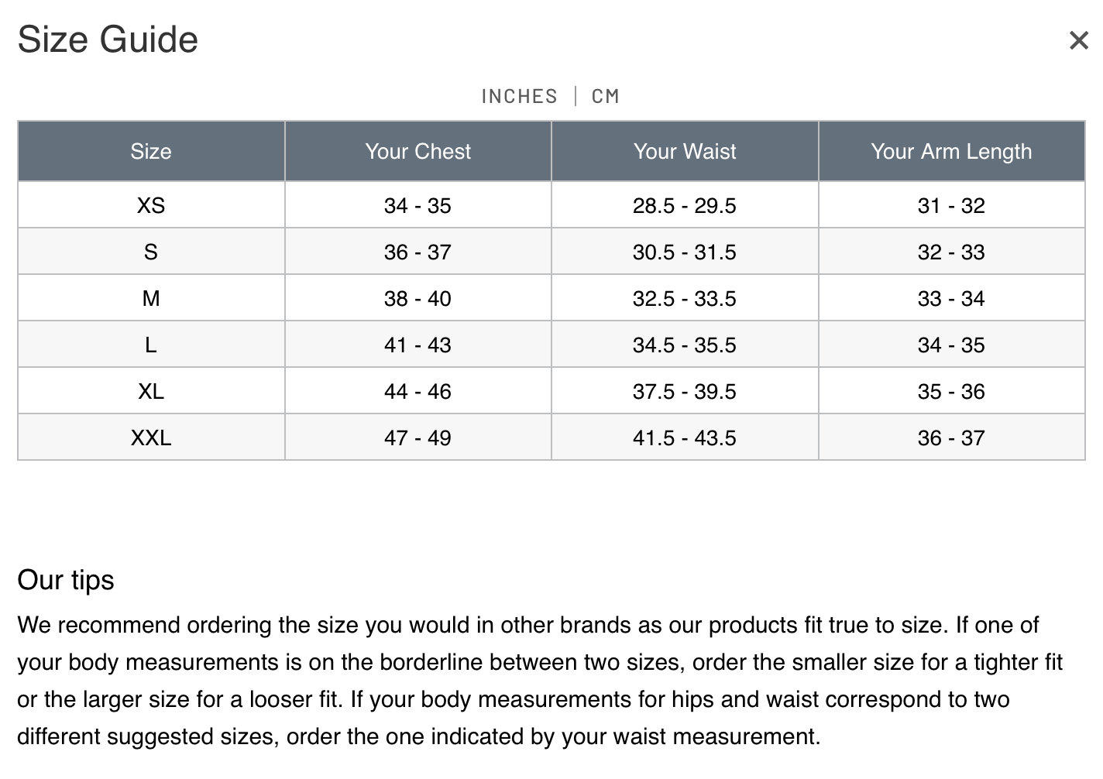This screenshot has width=1103, height=779.
Task: Select the XL size row label
Action: pyautogui.click(x=151, y=391)
